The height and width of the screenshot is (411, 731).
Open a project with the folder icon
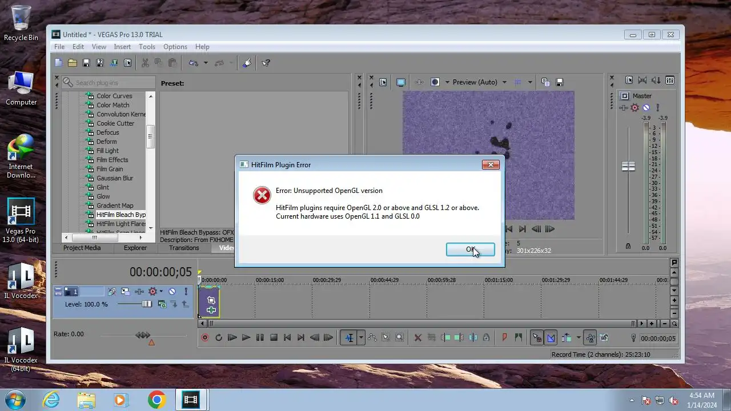[73, 63]
